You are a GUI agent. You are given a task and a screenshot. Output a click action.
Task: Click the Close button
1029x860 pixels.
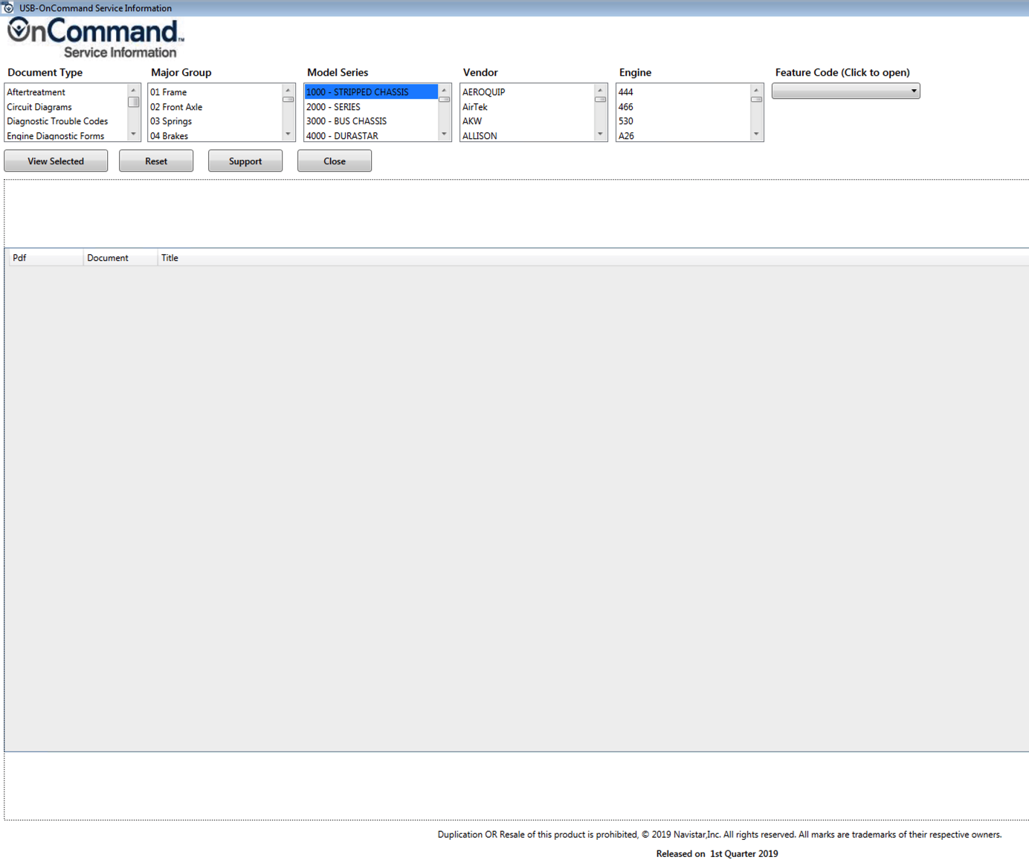[x=335, y=161]
